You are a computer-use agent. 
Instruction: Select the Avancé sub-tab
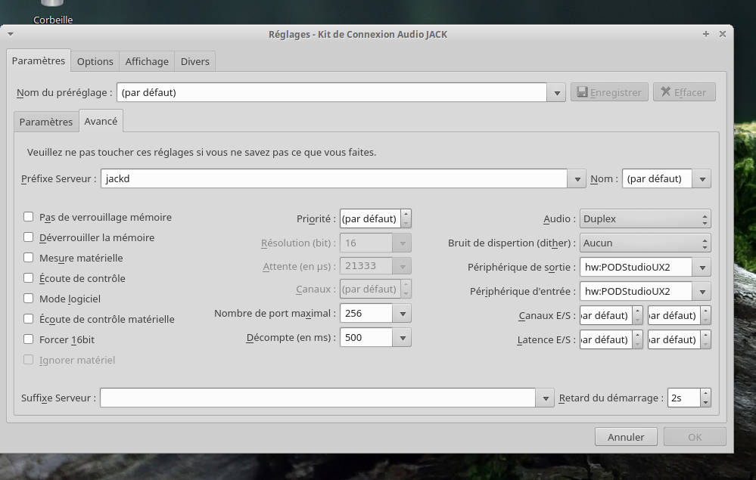101,121
